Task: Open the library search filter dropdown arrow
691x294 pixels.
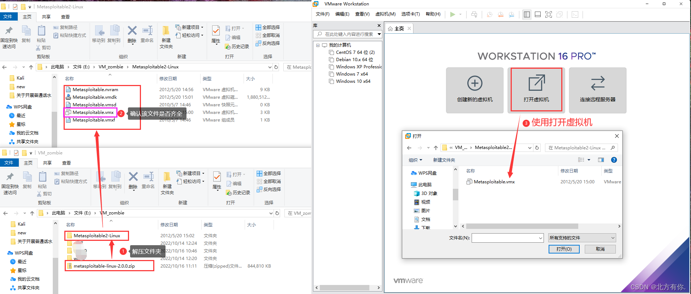Action: coord(379,34)
